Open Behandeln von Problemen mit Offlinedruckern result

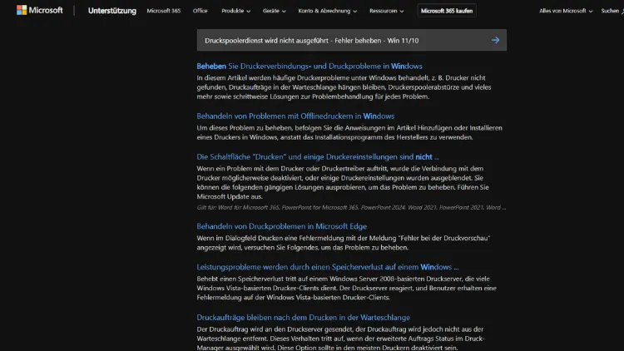coord(295,116)
